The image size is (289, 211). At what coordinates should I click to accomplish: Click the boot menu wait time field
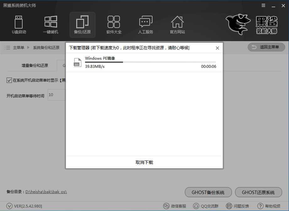tap(56, 95)
